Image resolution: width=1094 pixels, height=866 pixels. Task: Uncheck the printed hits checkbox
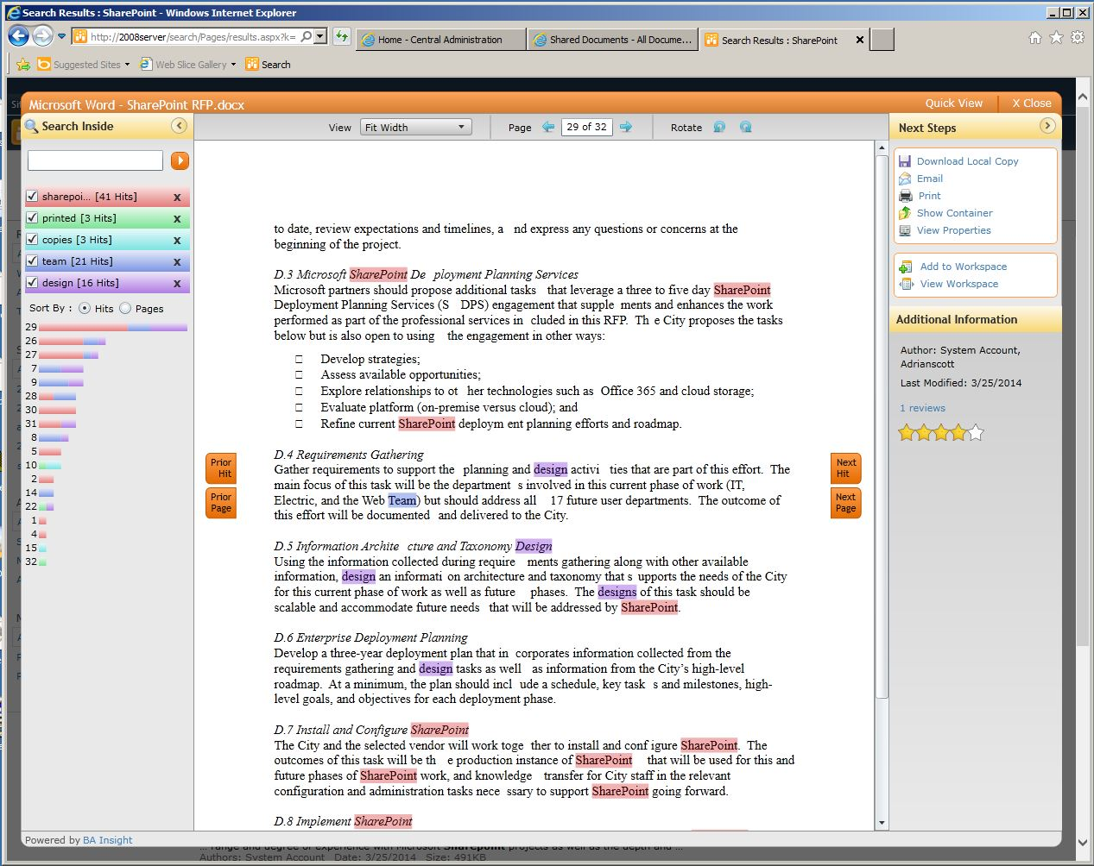(32, 218)
